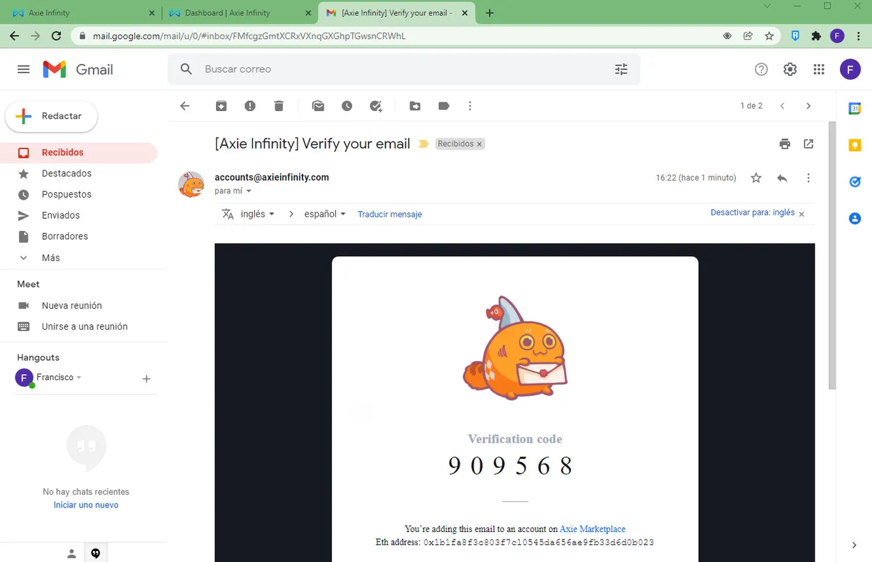Reply to accounts@axieinfinity.com
Screen dimensions: 872x562
(782, 178)
